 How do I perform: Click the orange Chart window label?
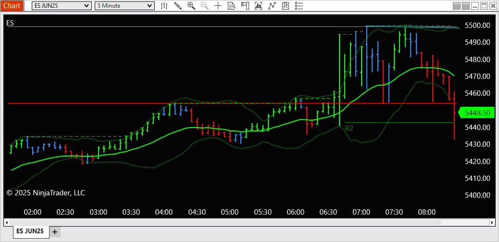[12, 6]
